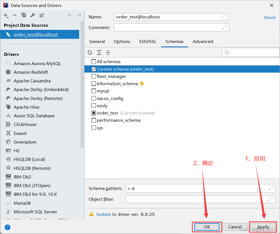This screenshot has width=280, height=234.
Task: Select the Microsoft SQL Server driver
Action: tap(35, 212)
